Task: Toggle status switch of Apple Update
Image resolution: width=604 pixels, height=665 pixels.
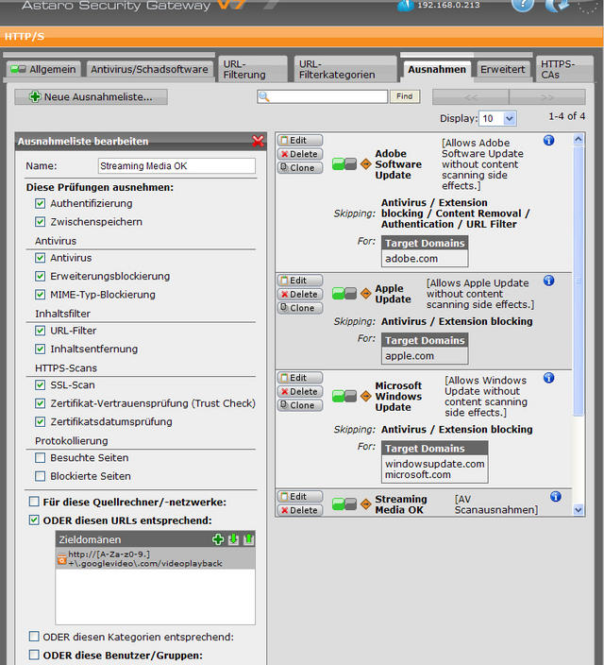Action: [344, 294]
